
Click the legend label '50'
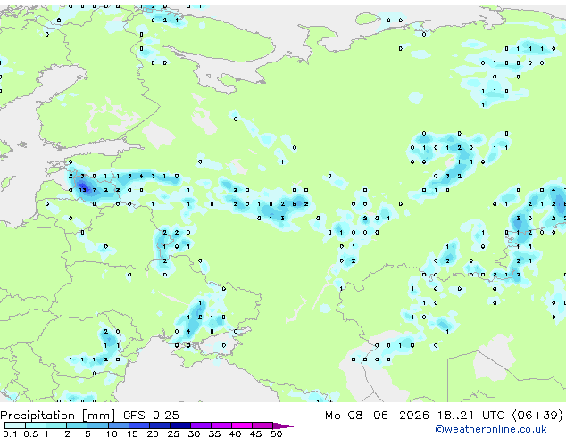[x=276, y=433]
